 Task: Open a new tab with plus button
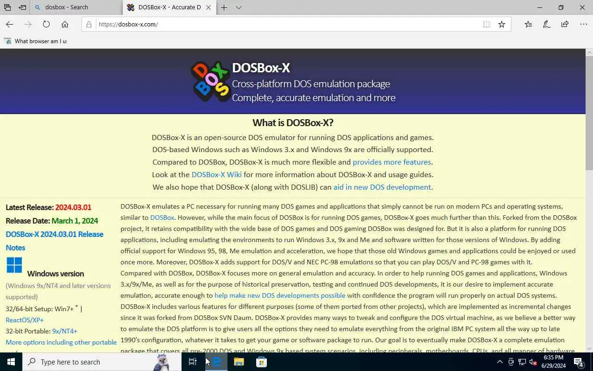[x=224, y=7]
